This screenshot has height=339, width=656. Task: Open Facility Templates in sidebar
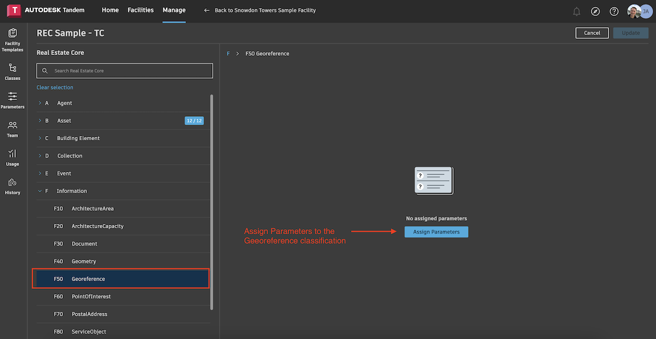coord(13,40)
